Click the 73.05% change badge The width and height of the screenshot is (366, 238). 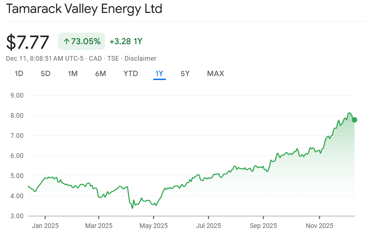click(82, 41)
